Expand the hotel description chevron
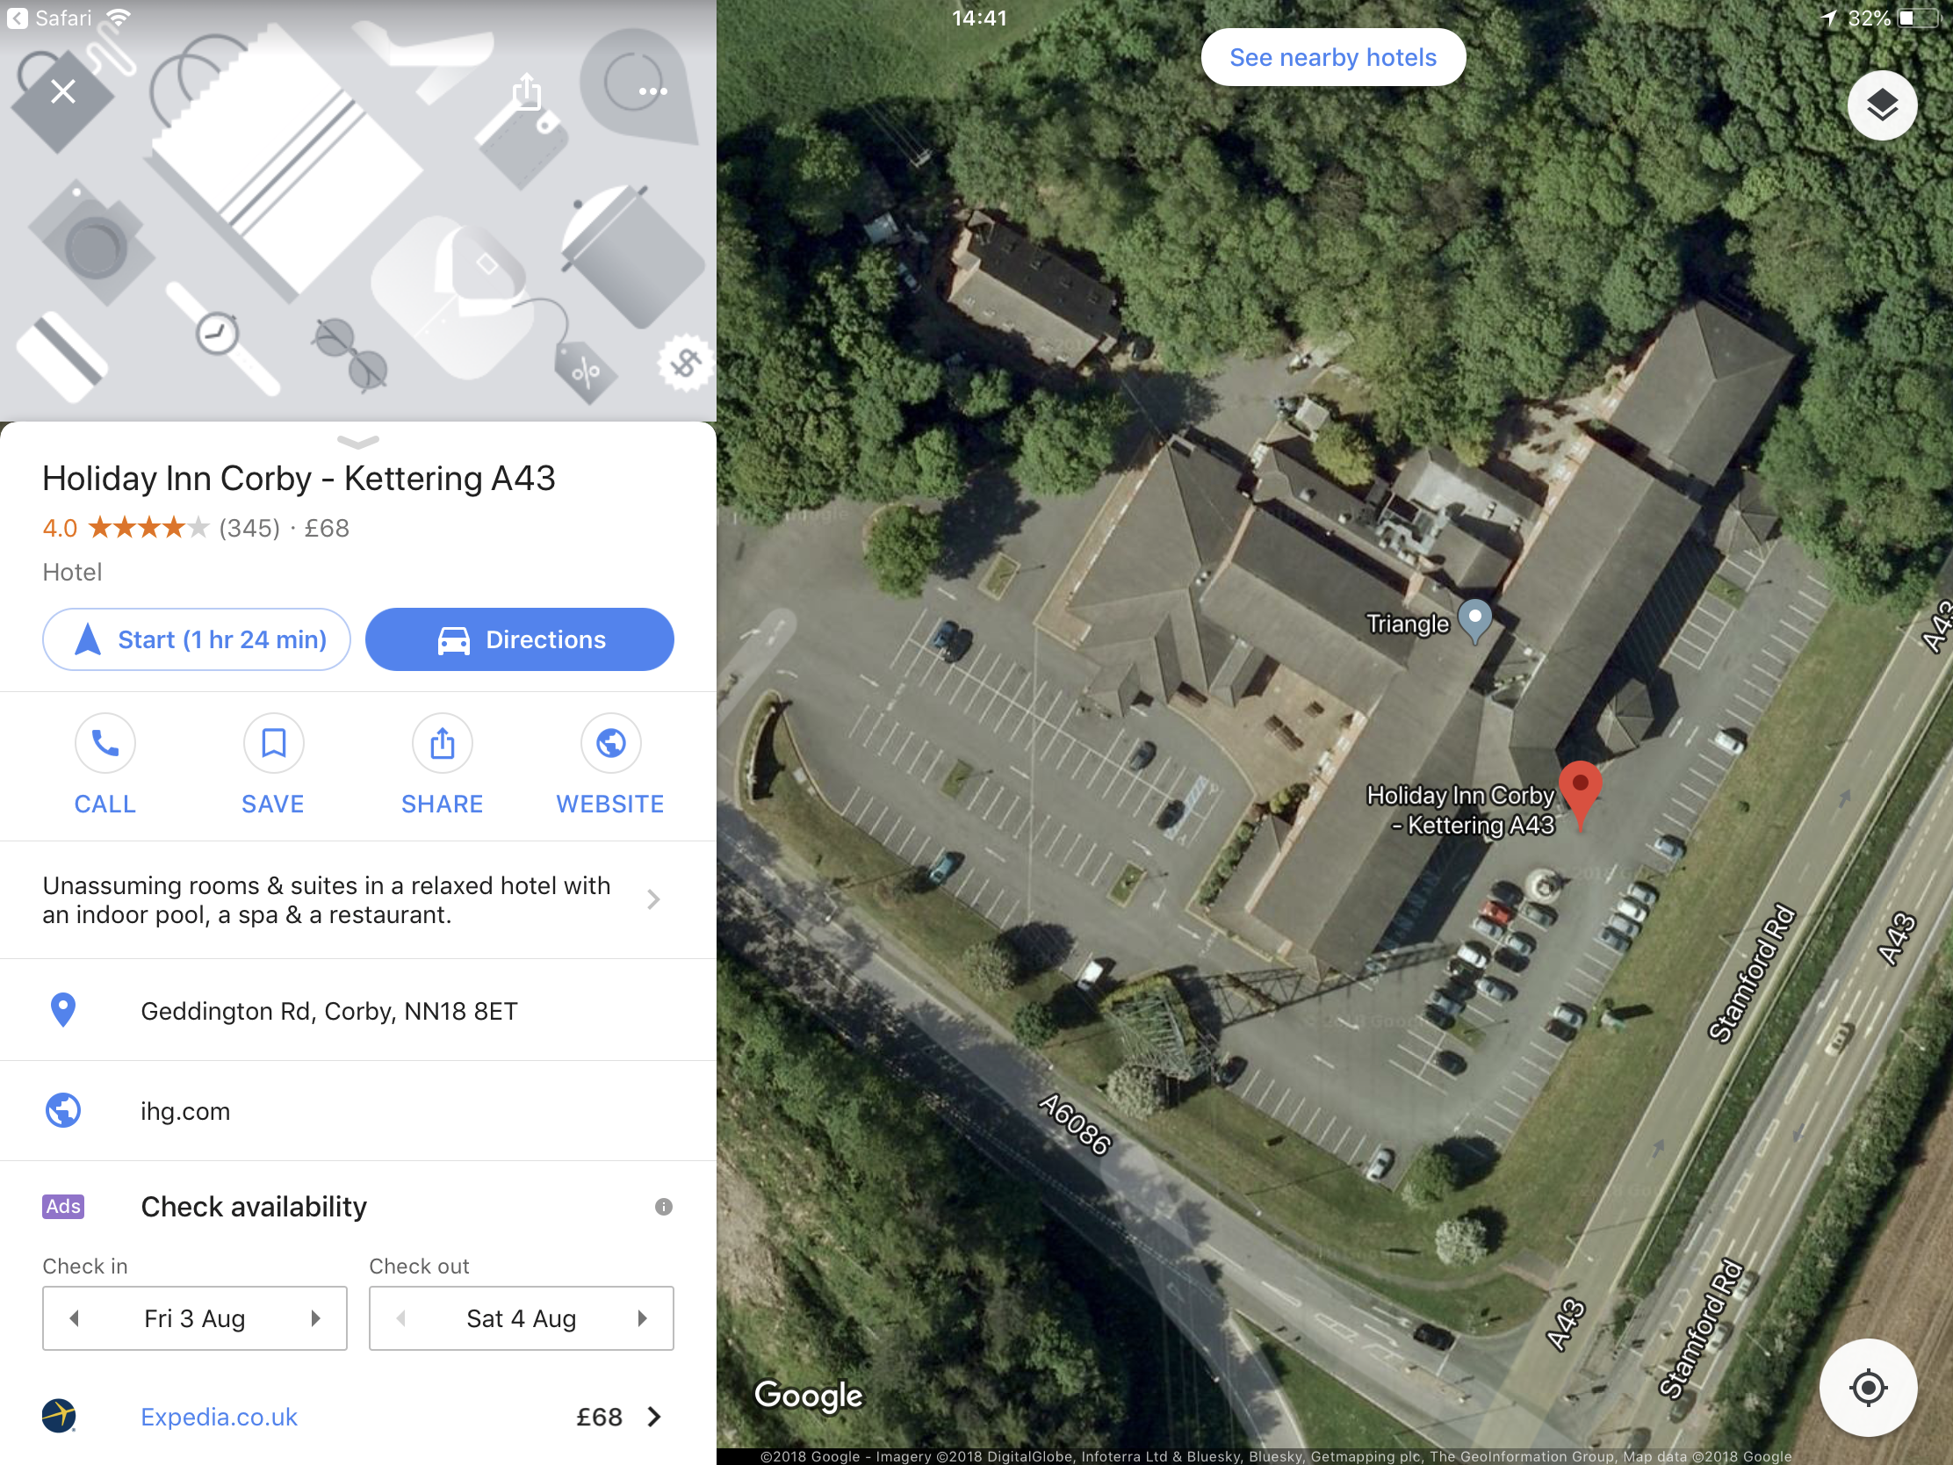The height and width of the screenshot is (1465, 1953). (x=653, y=900)
